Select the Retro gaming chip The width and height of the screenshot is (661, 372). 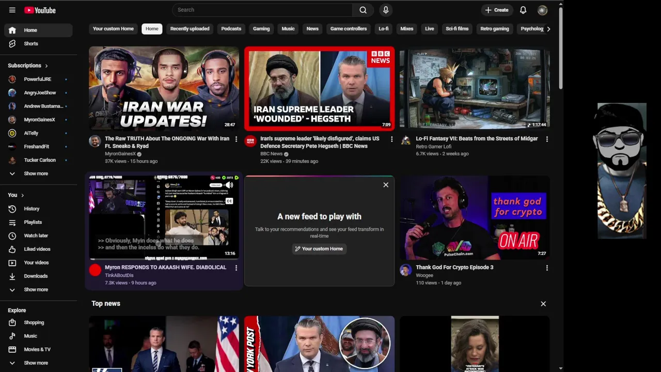pos(494,29)
